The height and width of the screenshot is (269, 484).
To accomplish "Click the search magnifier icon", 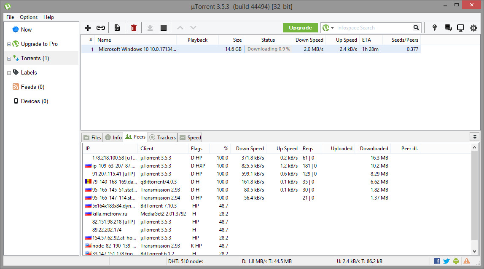I will pyautogui.click(x=416, y=28).
